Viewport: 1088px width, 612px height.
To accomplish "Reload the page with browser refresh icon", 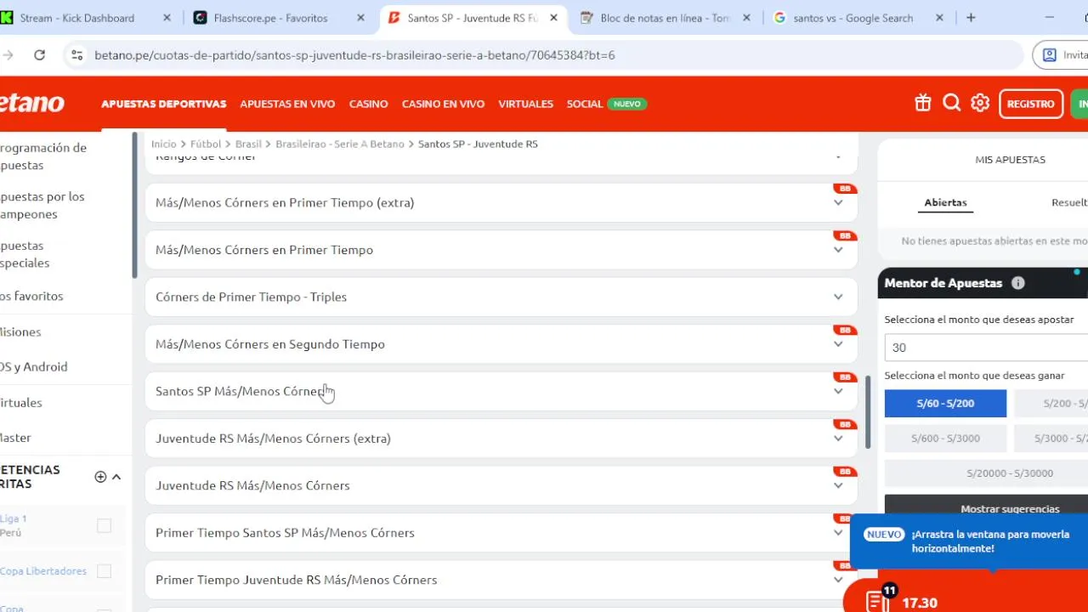I will coord(39,55).
